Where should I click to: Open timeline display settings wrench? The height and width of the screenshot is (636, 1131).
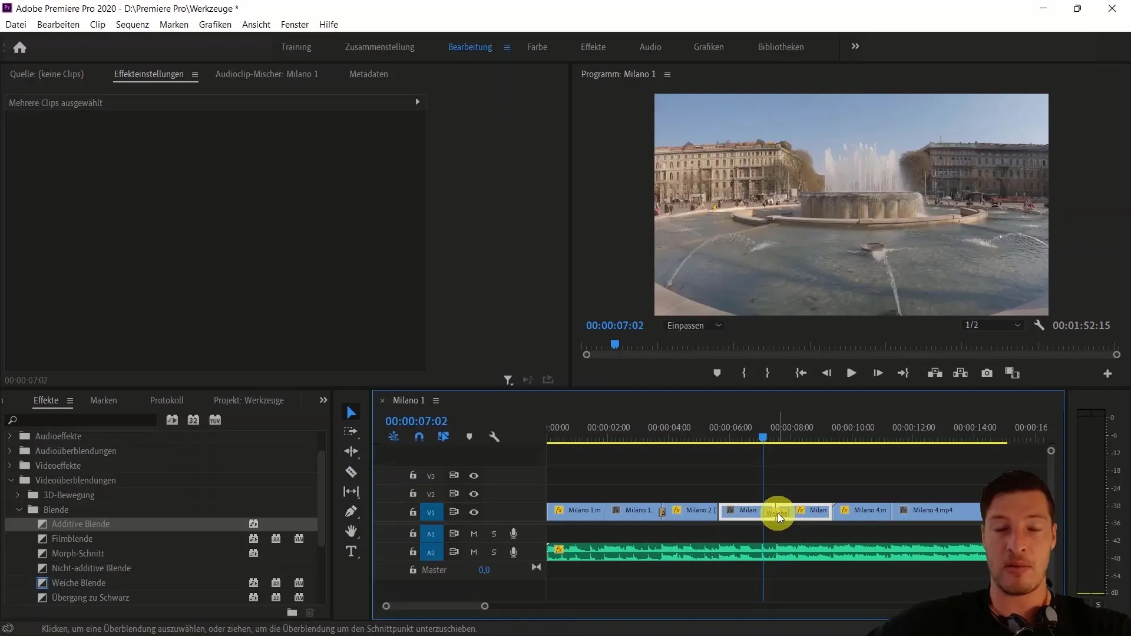point(494,437)
